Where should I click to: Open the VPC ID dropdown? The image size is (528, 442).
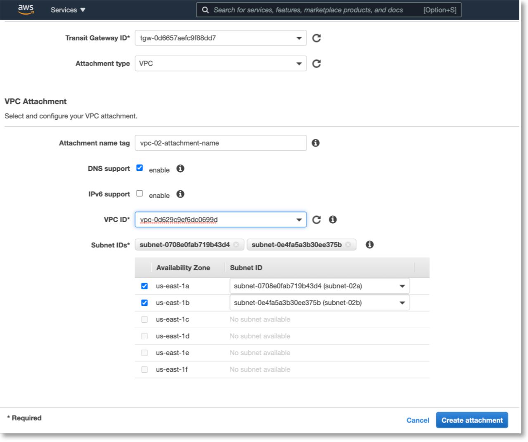point(220,220)
